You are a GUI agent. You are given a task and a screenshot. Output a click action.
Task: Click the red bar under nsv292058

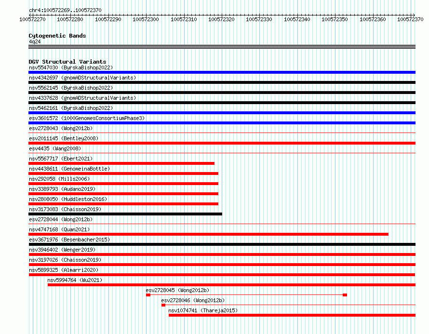[123, 184]
